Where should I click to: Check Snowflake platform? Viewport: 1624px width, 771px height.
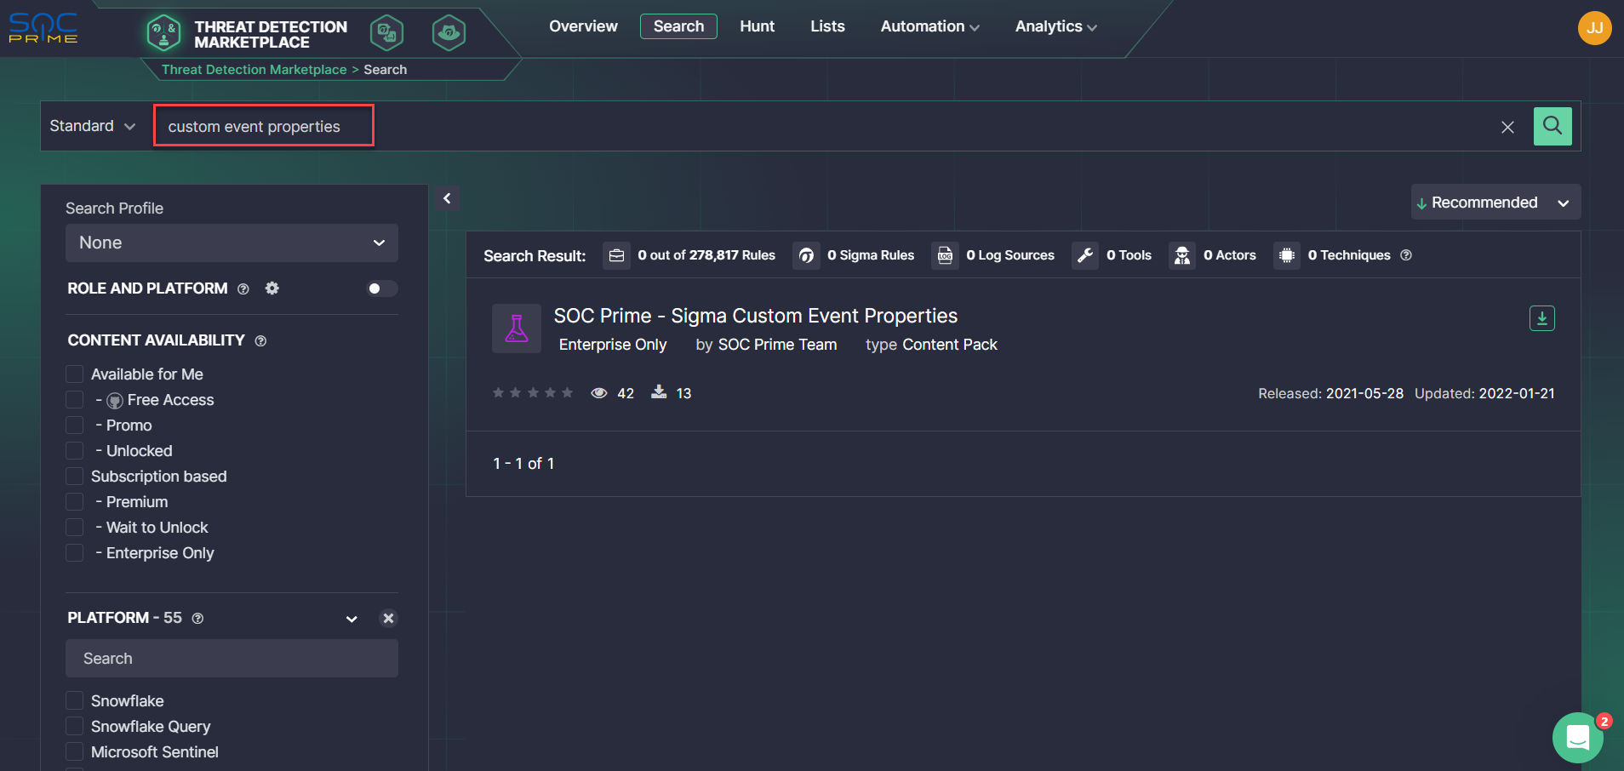pyautogui.click(x=75, y=701)
